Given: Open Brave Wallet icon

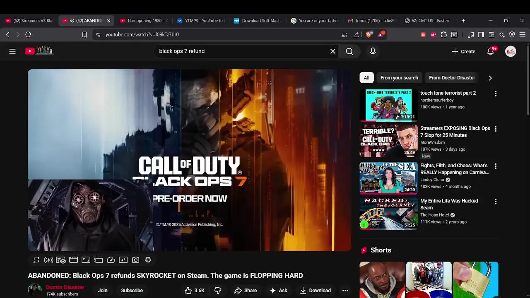Looking at the screenshot, I should [x=491, y=35].
